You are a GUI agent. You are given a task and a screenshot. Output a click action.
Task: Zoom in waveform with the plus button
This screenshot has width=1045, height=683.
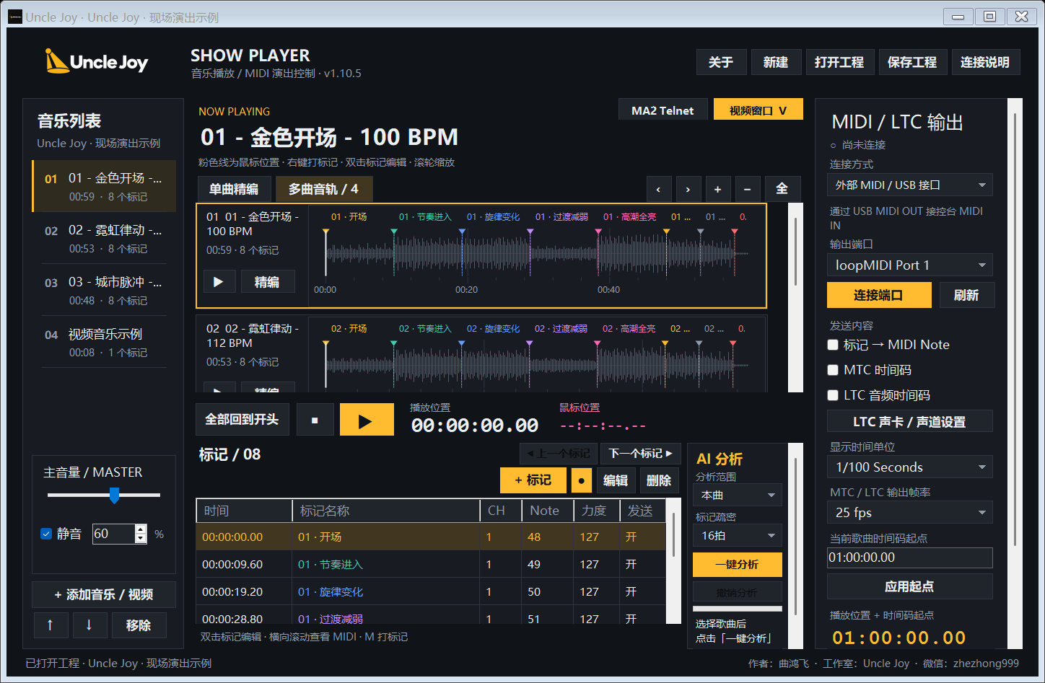[x=717, y=189]
